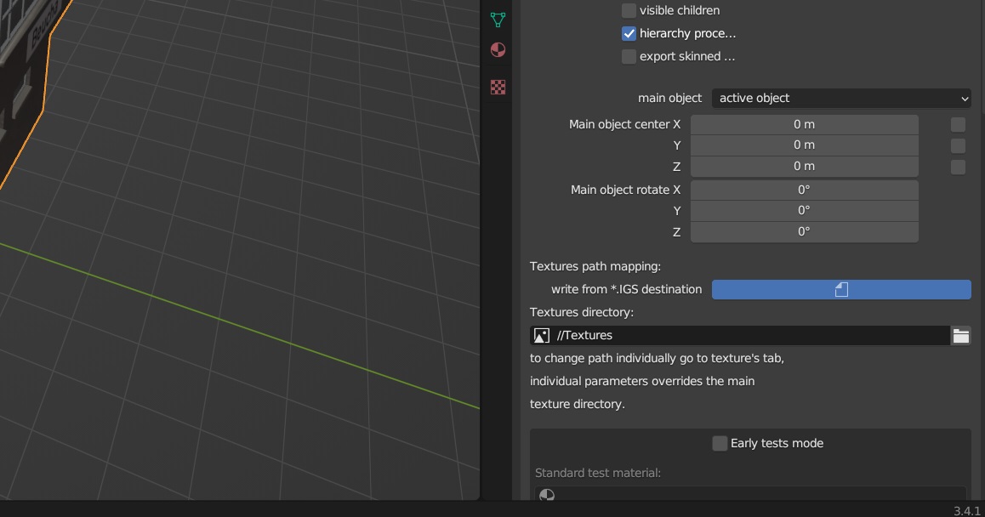The image size is (985, 517).
Task: Open the main object 'active object' dropdown
Action: 840,98
